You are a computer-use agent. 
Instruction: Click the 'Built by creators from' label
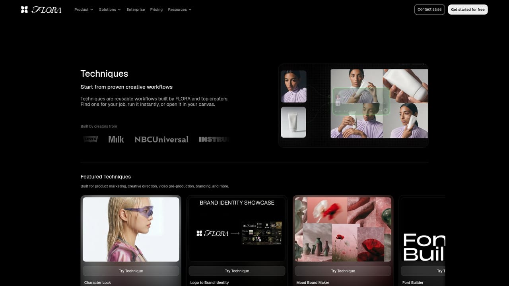point(99,126)
